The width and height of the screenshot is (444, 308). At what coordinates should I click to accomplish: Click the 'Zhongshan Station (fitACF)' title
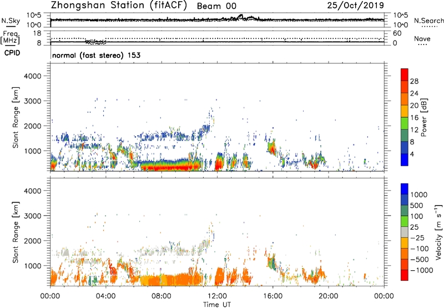pyautogui.click(x=119, y=6)
